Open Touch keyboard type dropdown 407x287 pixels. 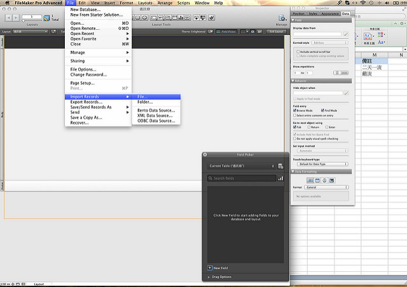tap(322, 164)
